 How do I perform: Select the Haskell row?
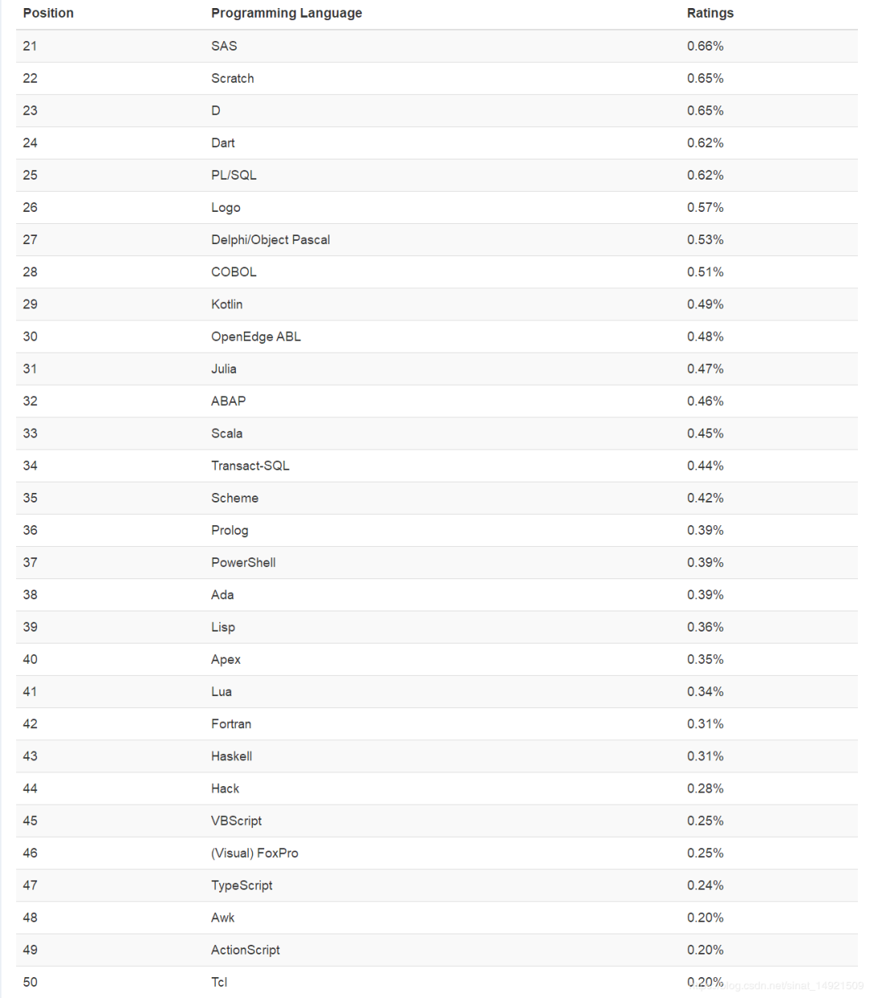(231, 756)
